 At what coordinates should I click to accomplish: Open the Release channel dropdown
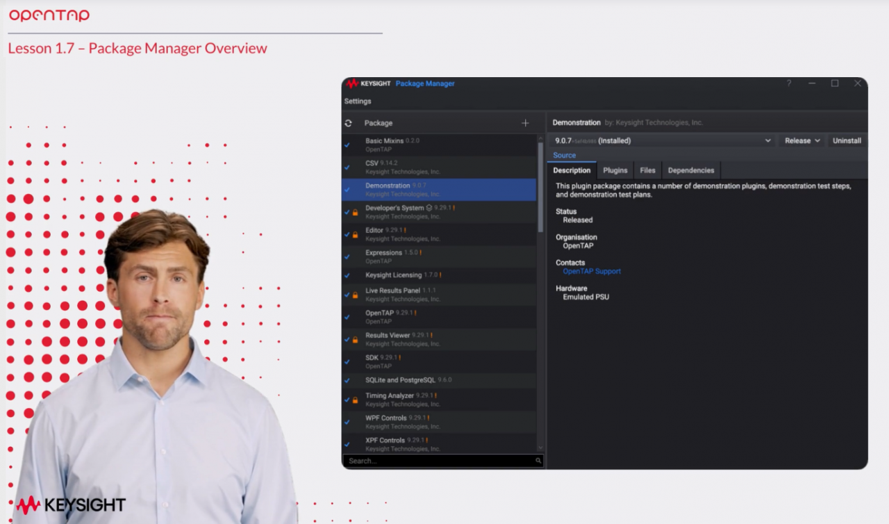(x=802, y=140)
